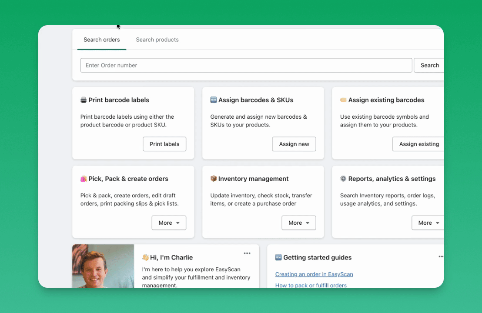Screen dimensions: 482x313
Task: Open the How to pack or fulfill orders link
Action: 311,285
